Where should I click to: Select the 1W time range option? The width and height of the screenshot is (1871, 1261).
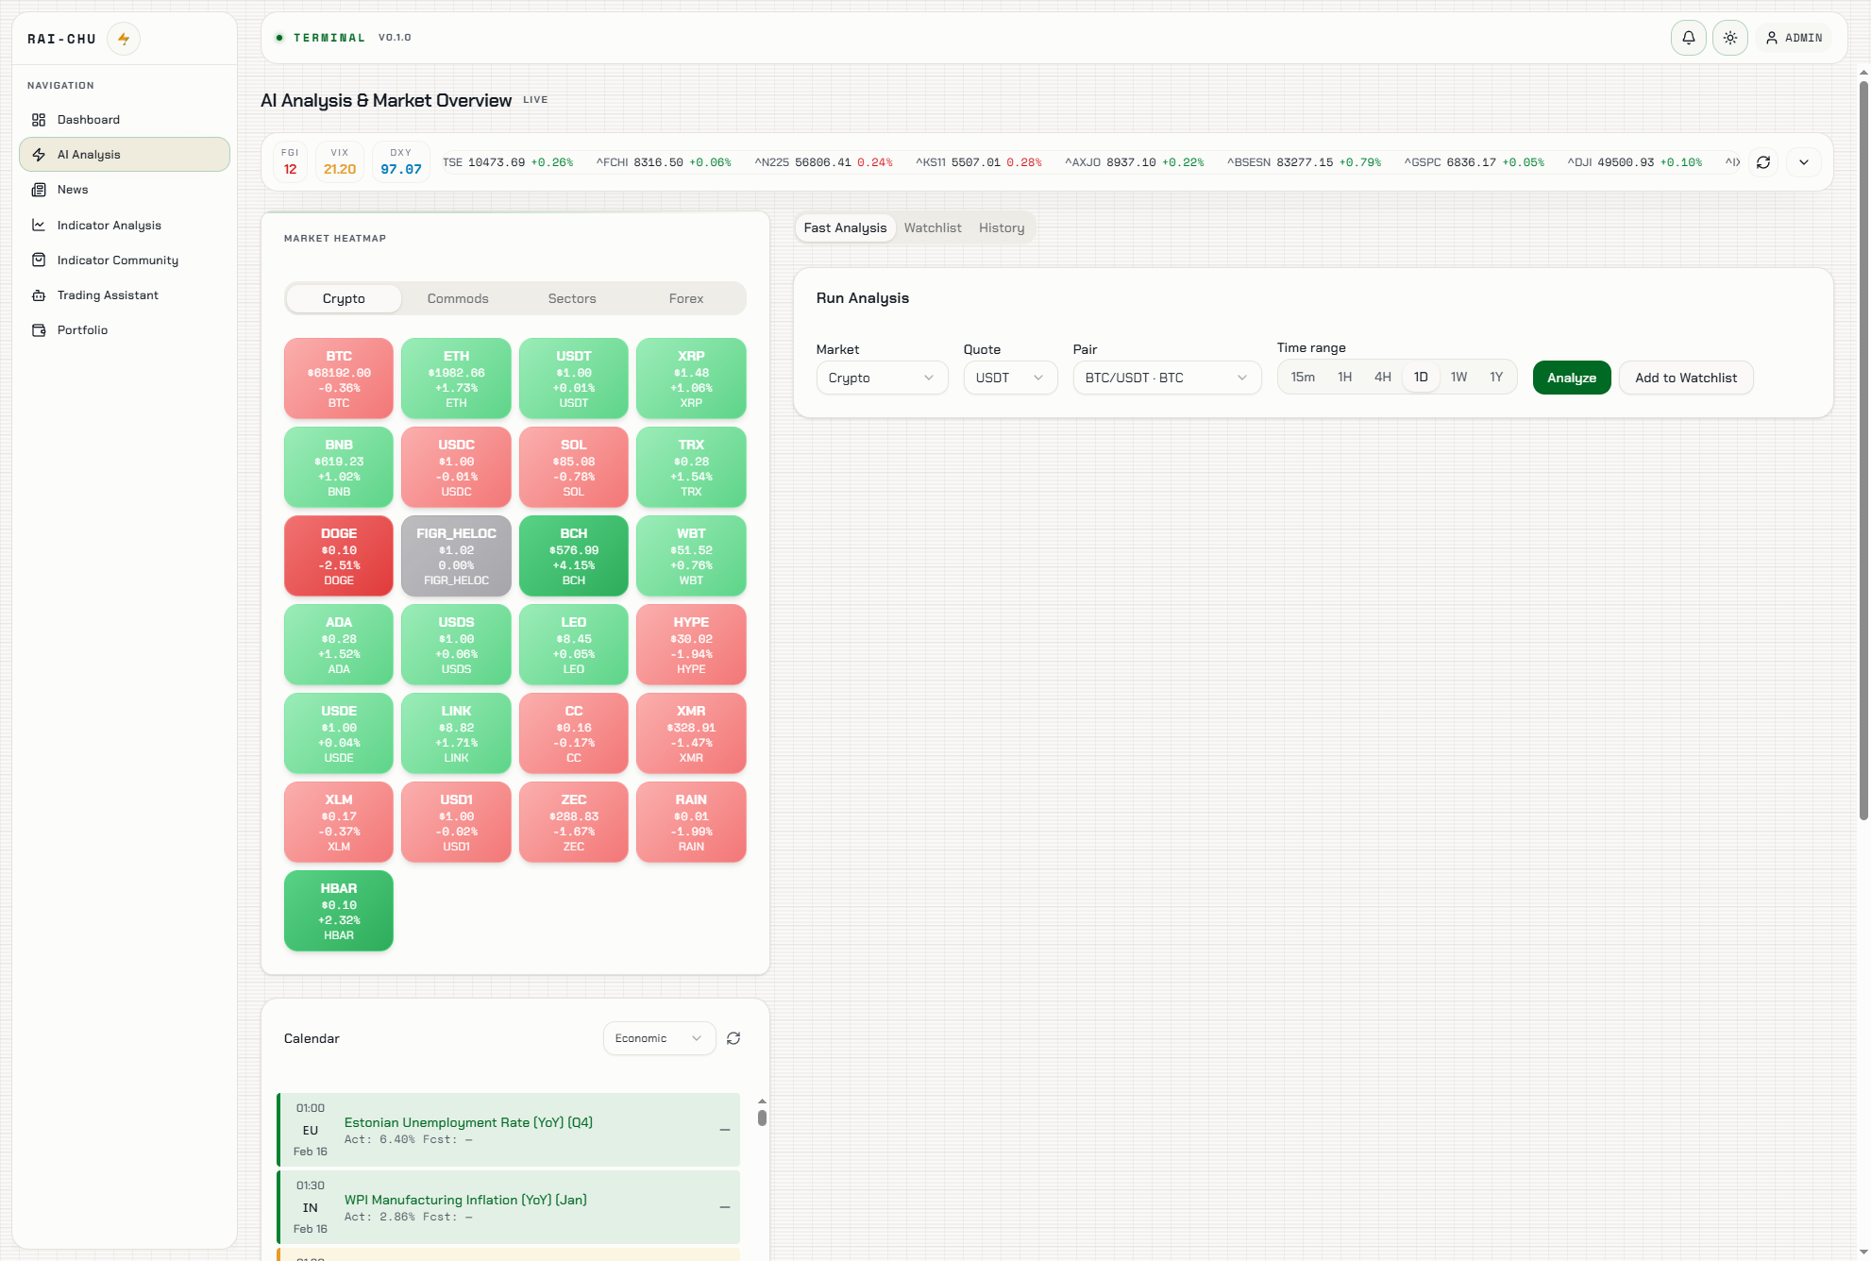click(x=1458, y=377)
